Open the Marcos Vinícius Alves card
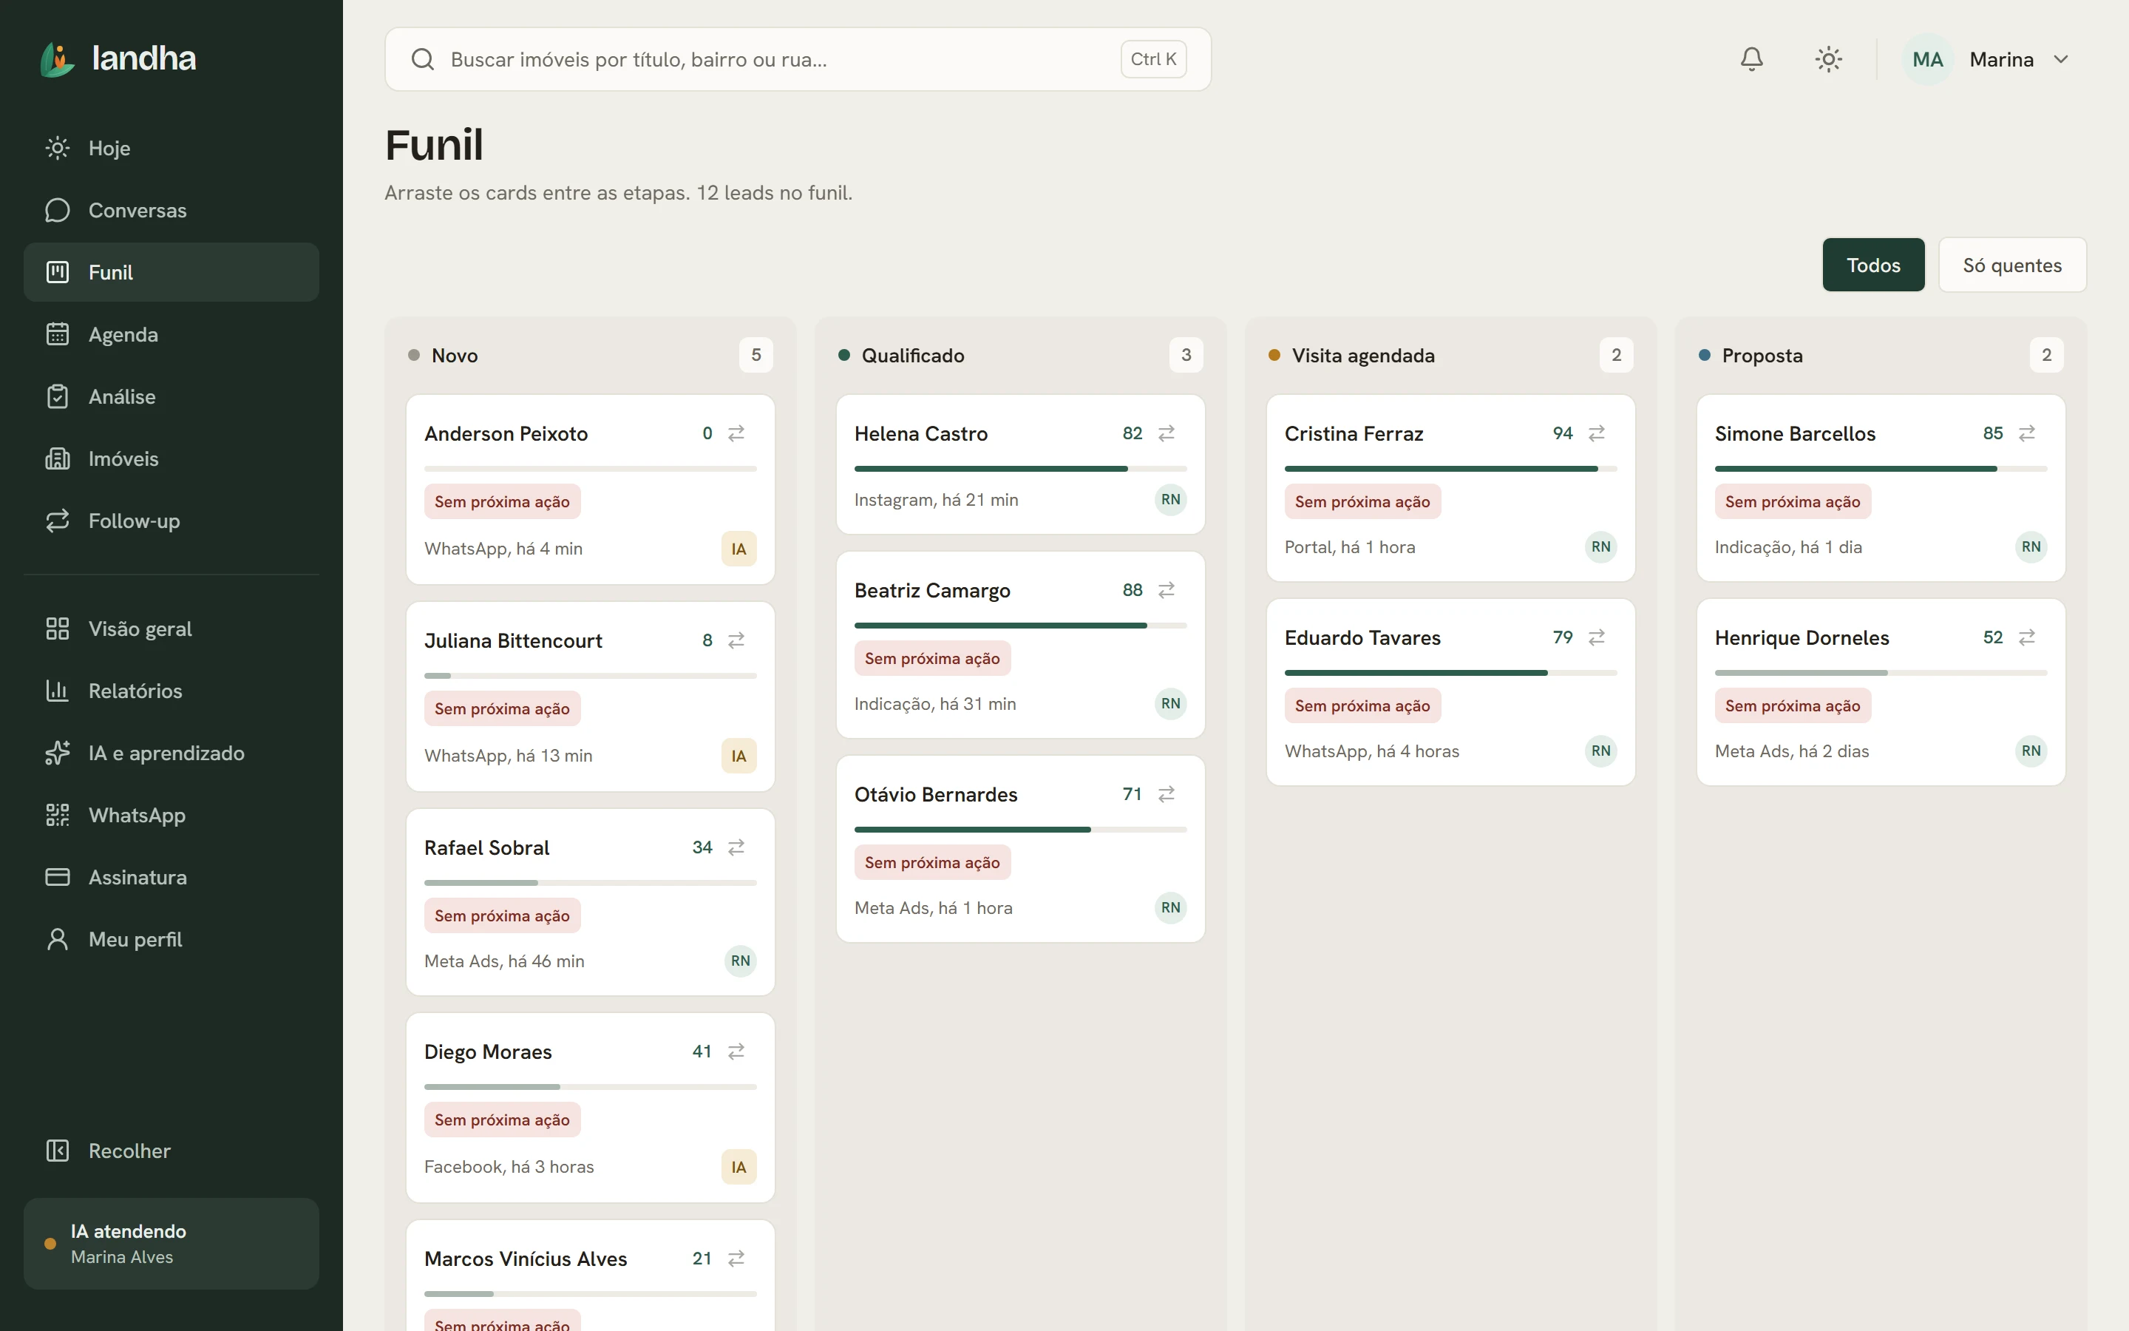This screenshot has width=2129, height=1331. (x=591, y=1275)
